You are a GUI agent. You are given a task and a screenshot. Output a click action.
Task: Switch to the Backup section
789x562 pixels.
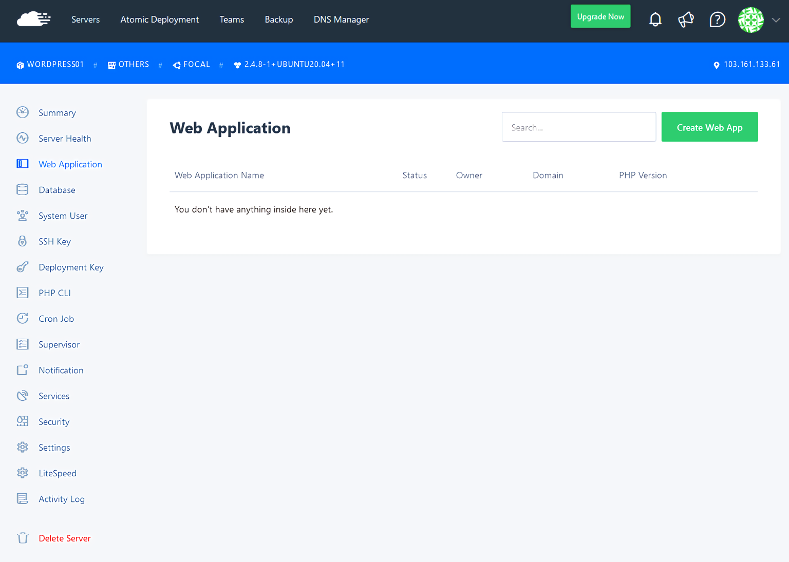click(278, 20)
